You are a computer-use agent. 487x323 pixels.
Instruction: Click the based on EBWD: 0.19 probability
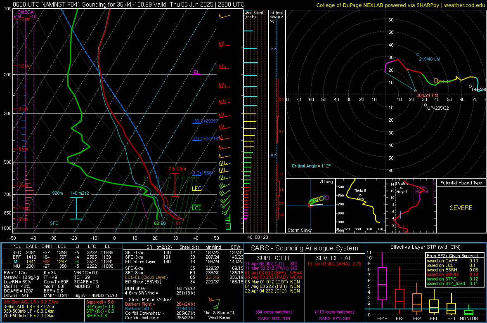click(452, 274)
